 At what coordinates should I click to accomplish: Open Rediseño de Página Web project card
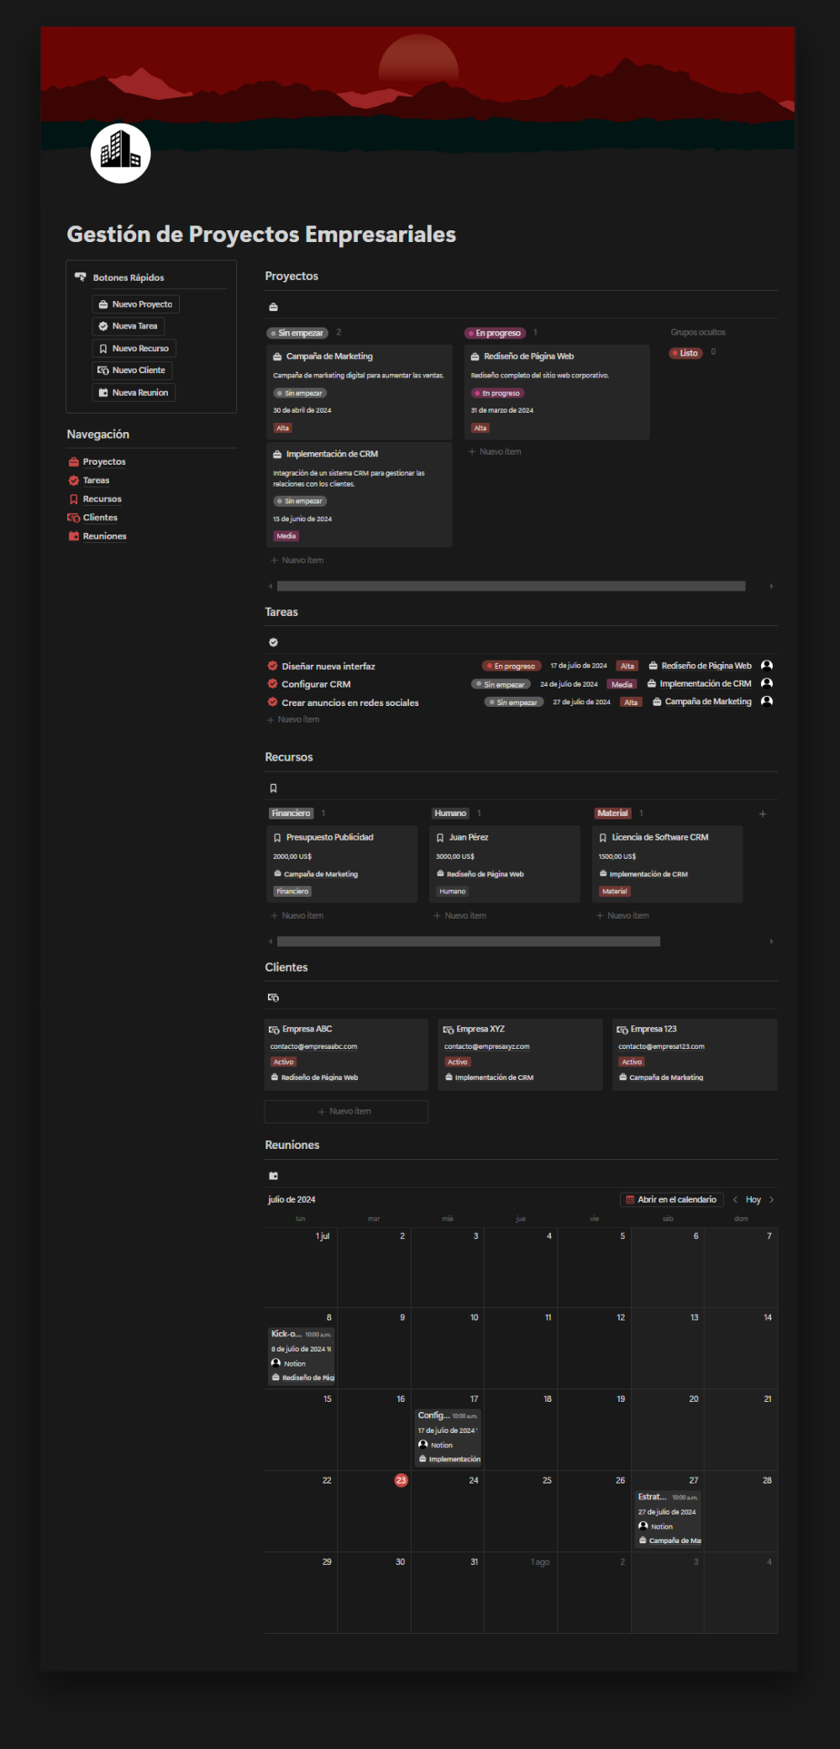(x=557, y=392)
